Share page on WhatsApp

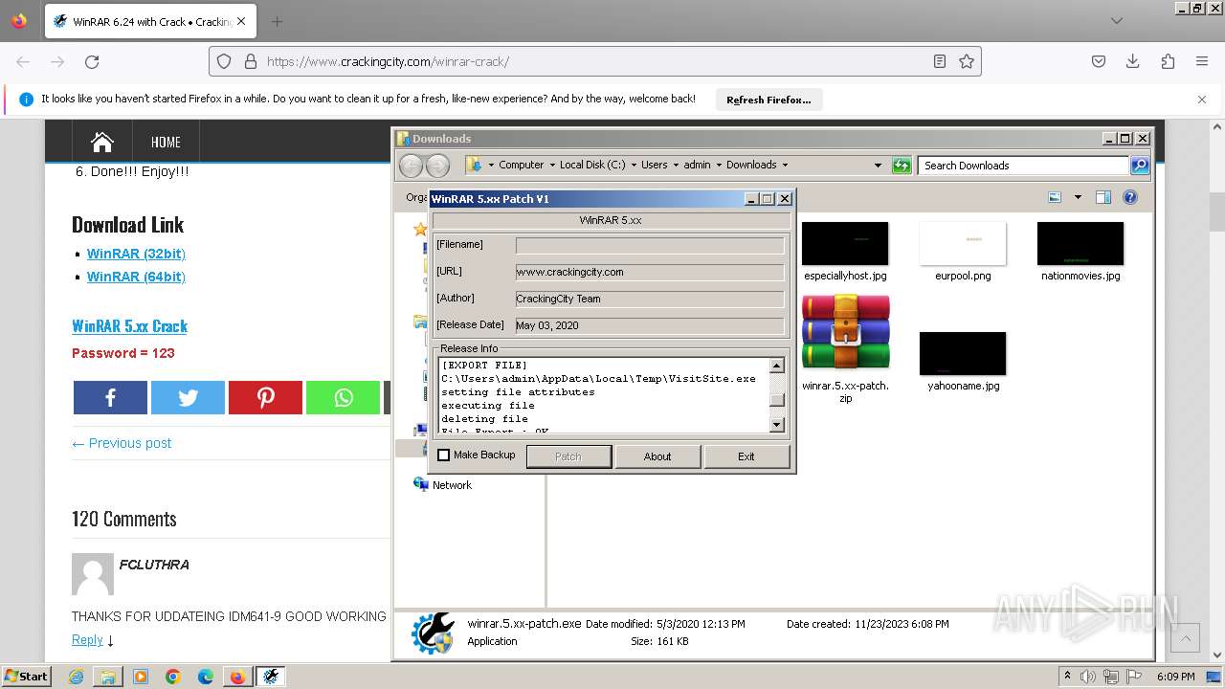tap(343, 398)
